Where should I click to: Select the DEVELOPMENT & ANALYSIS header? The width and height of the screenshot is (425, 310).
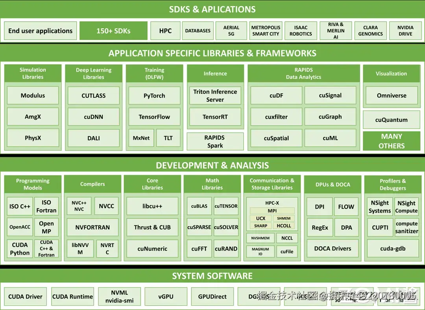[x=213, y=165]
